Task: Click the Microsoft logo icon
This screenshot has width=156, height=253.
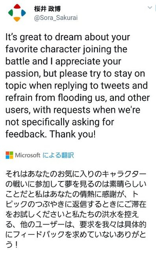Action: 9,155
